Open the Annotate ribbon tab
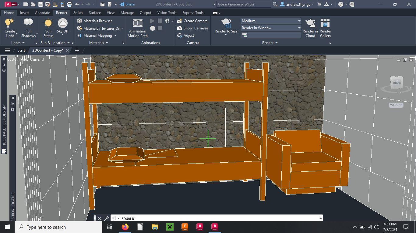Screen dimensions: 416x233 click(x=42, y=13)
